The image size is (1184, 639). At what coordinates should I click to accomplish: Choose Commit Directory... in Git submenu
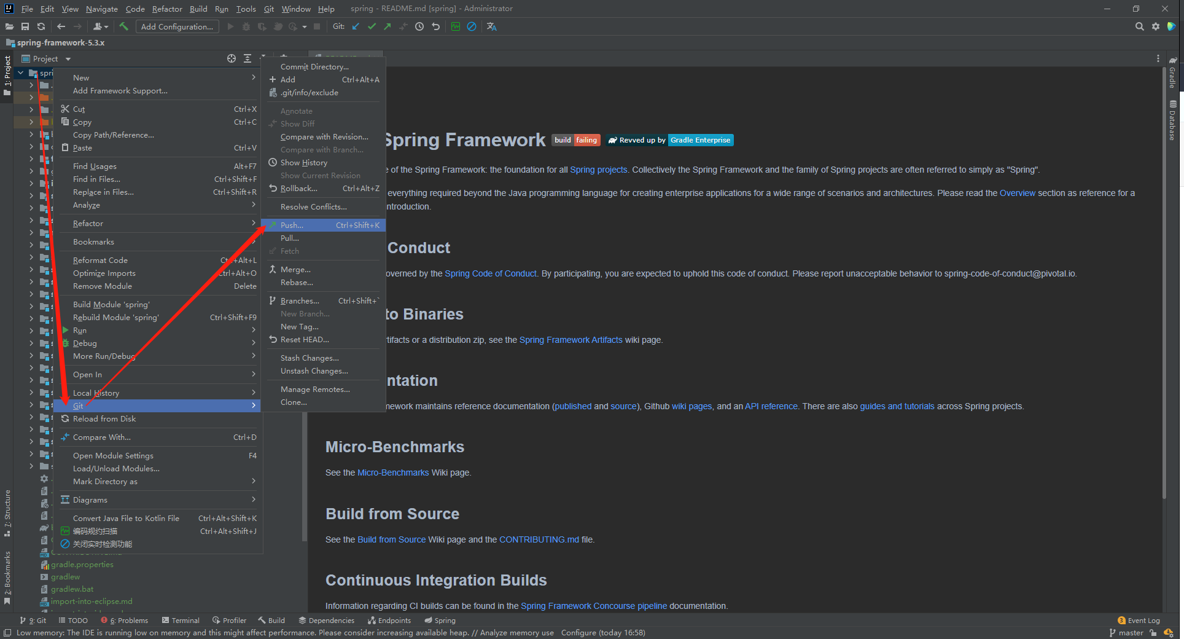pyautogui.click(x=323, y=66)
